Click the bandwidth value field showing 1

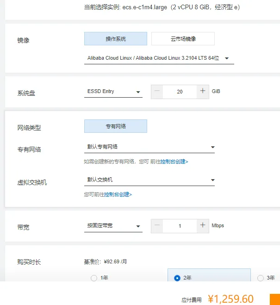click(180, 226)
